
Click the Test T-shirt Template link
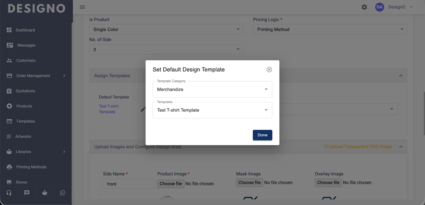109,109
